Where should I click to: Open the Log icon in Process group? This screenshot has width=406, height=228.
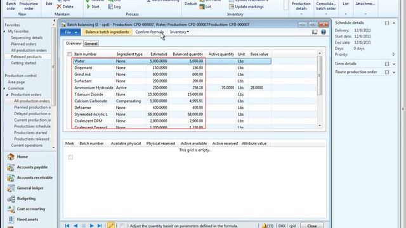click(110, 6)
